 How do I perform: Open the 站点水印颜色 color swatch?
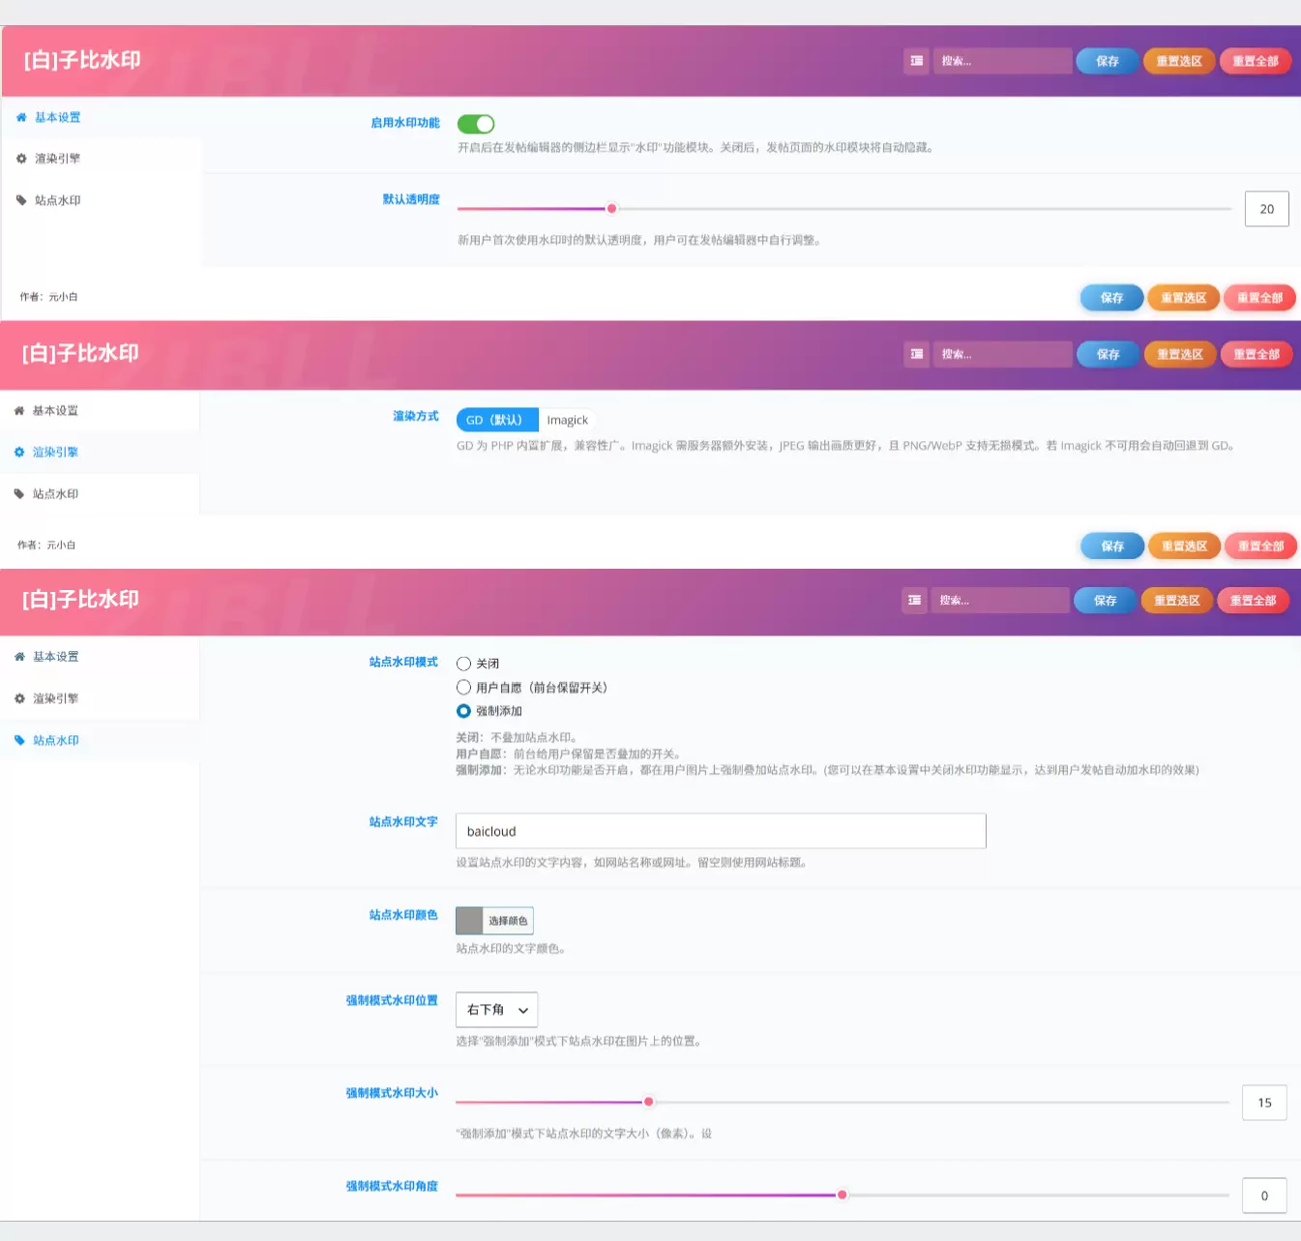[x=469, y=921]
